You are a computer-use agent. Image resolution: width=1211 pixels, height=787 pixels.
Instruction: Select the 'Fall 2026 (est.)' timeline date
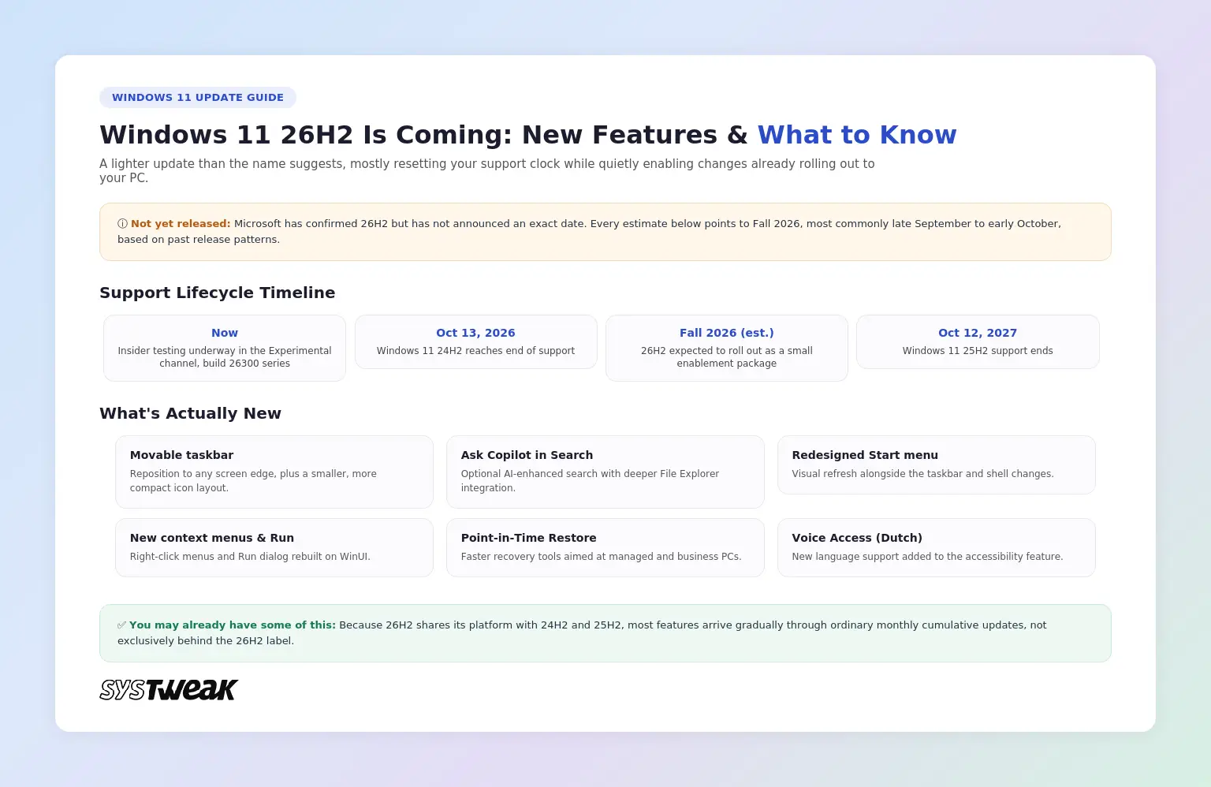coord(727,333)
